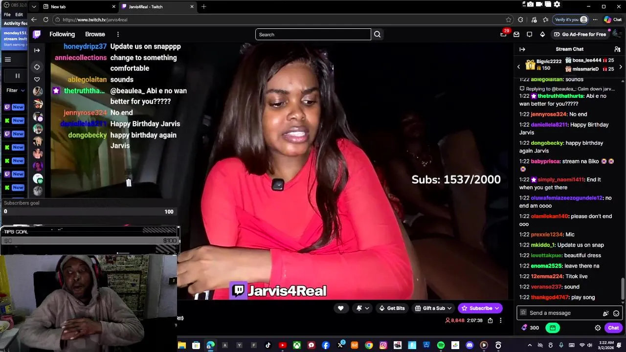This screenshot has width=626, height=352.
Task: Click the purple Chat send button
Action: pos(613,328)
